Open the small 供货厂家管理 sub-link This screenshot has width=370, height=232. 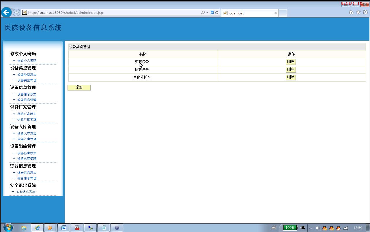[27, 119]
